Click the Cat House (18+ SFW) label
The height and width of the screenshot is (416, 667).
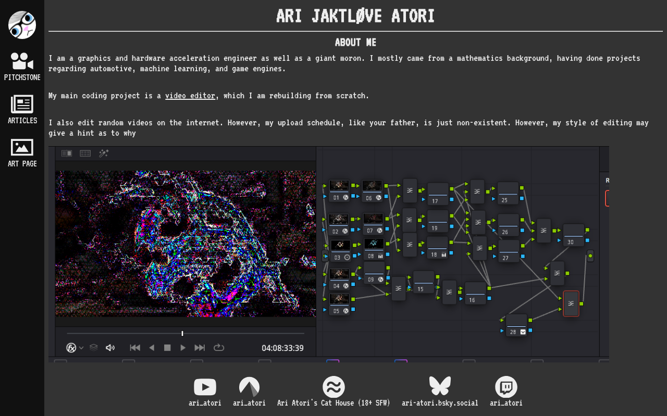(x=333, y=403)
